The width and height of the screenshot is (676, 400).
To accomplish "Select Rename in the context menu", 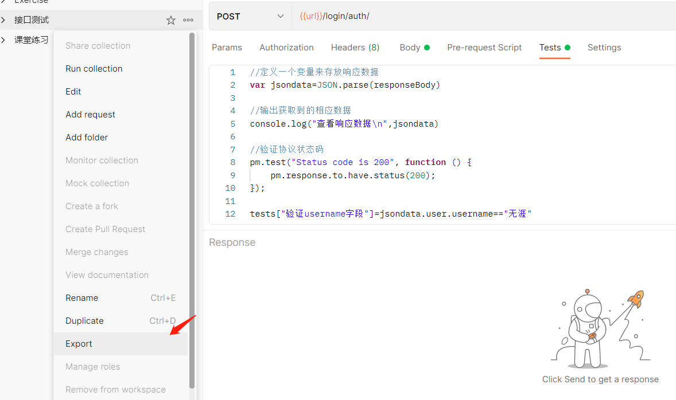I will coord(121,298).
